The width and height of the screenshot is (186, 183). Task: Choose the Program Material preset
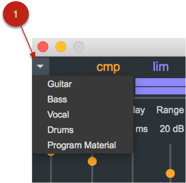point(82,145)
